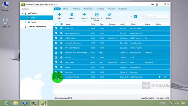Uncheck Hurricane song checkbox

point(56,53)
